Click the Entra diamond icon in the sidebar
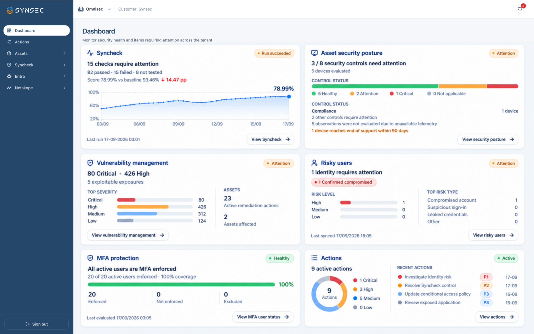This screenshot has width=534, height=334. [x=9, y=76]
